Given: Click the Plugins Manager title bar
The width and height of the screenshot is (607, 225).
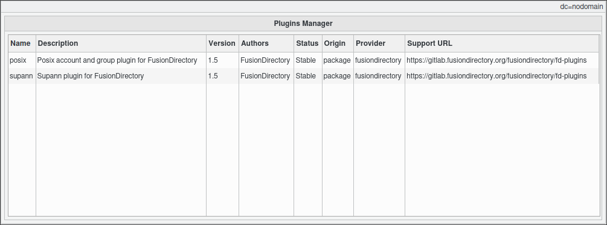Looking at the screenshot, I should [x=303, y=24].
